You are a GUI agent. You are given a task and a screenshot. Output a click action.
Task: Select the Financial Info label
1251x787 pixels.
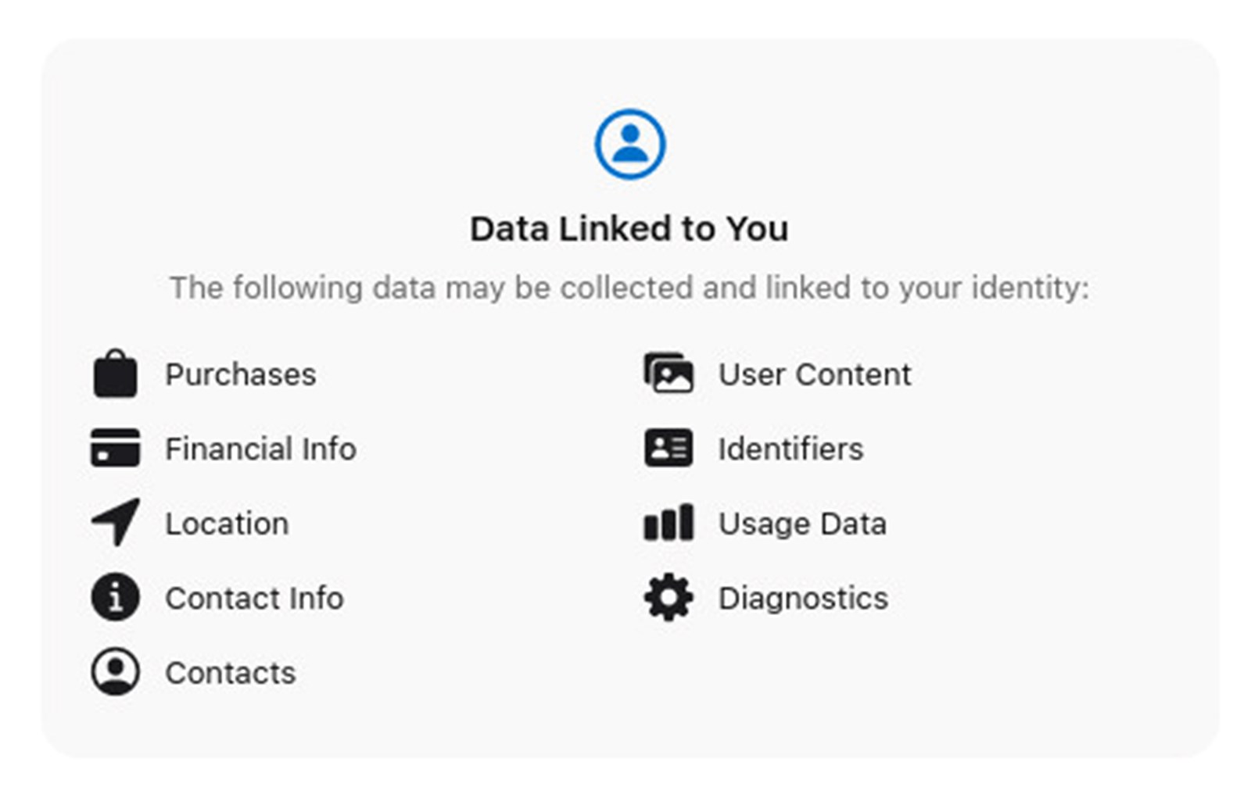click(x=260, y=449)
